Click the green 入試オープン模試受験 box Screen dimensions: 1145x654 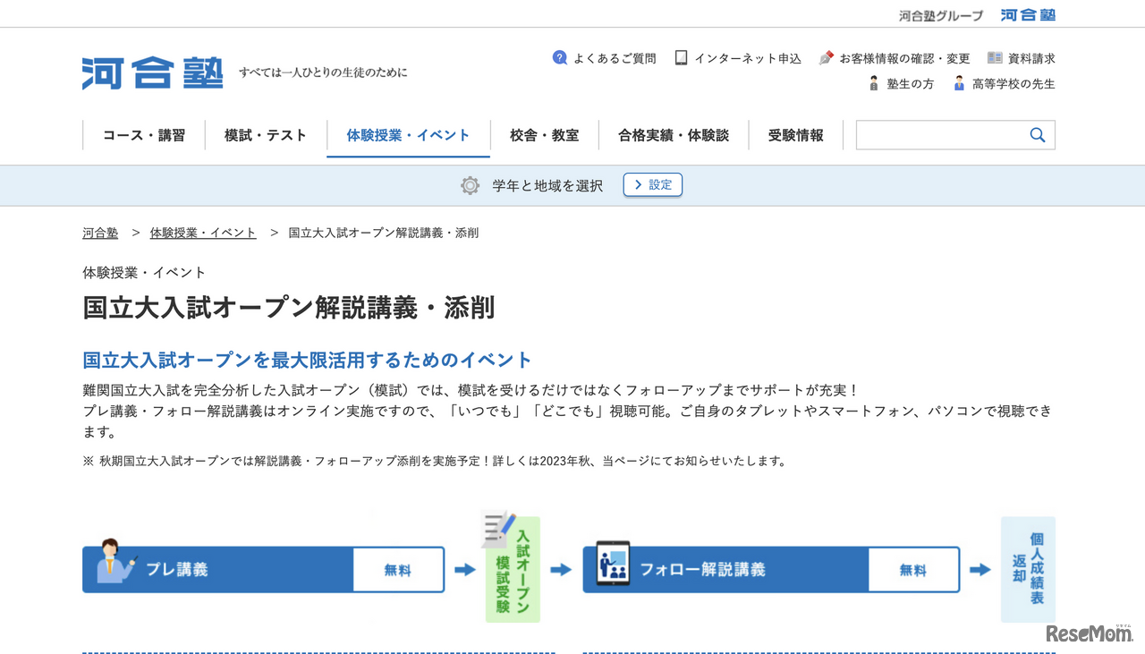pos(513,569)
